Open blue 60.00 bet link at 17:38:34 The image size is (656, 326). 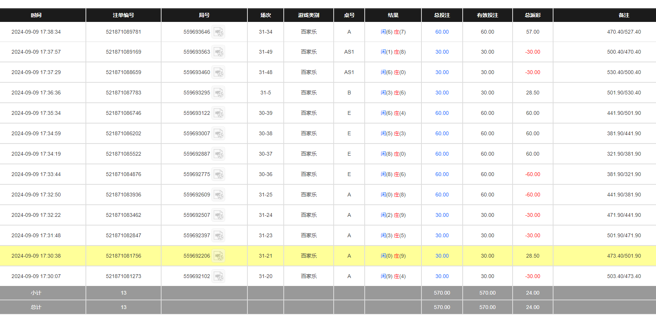point(441,32)
